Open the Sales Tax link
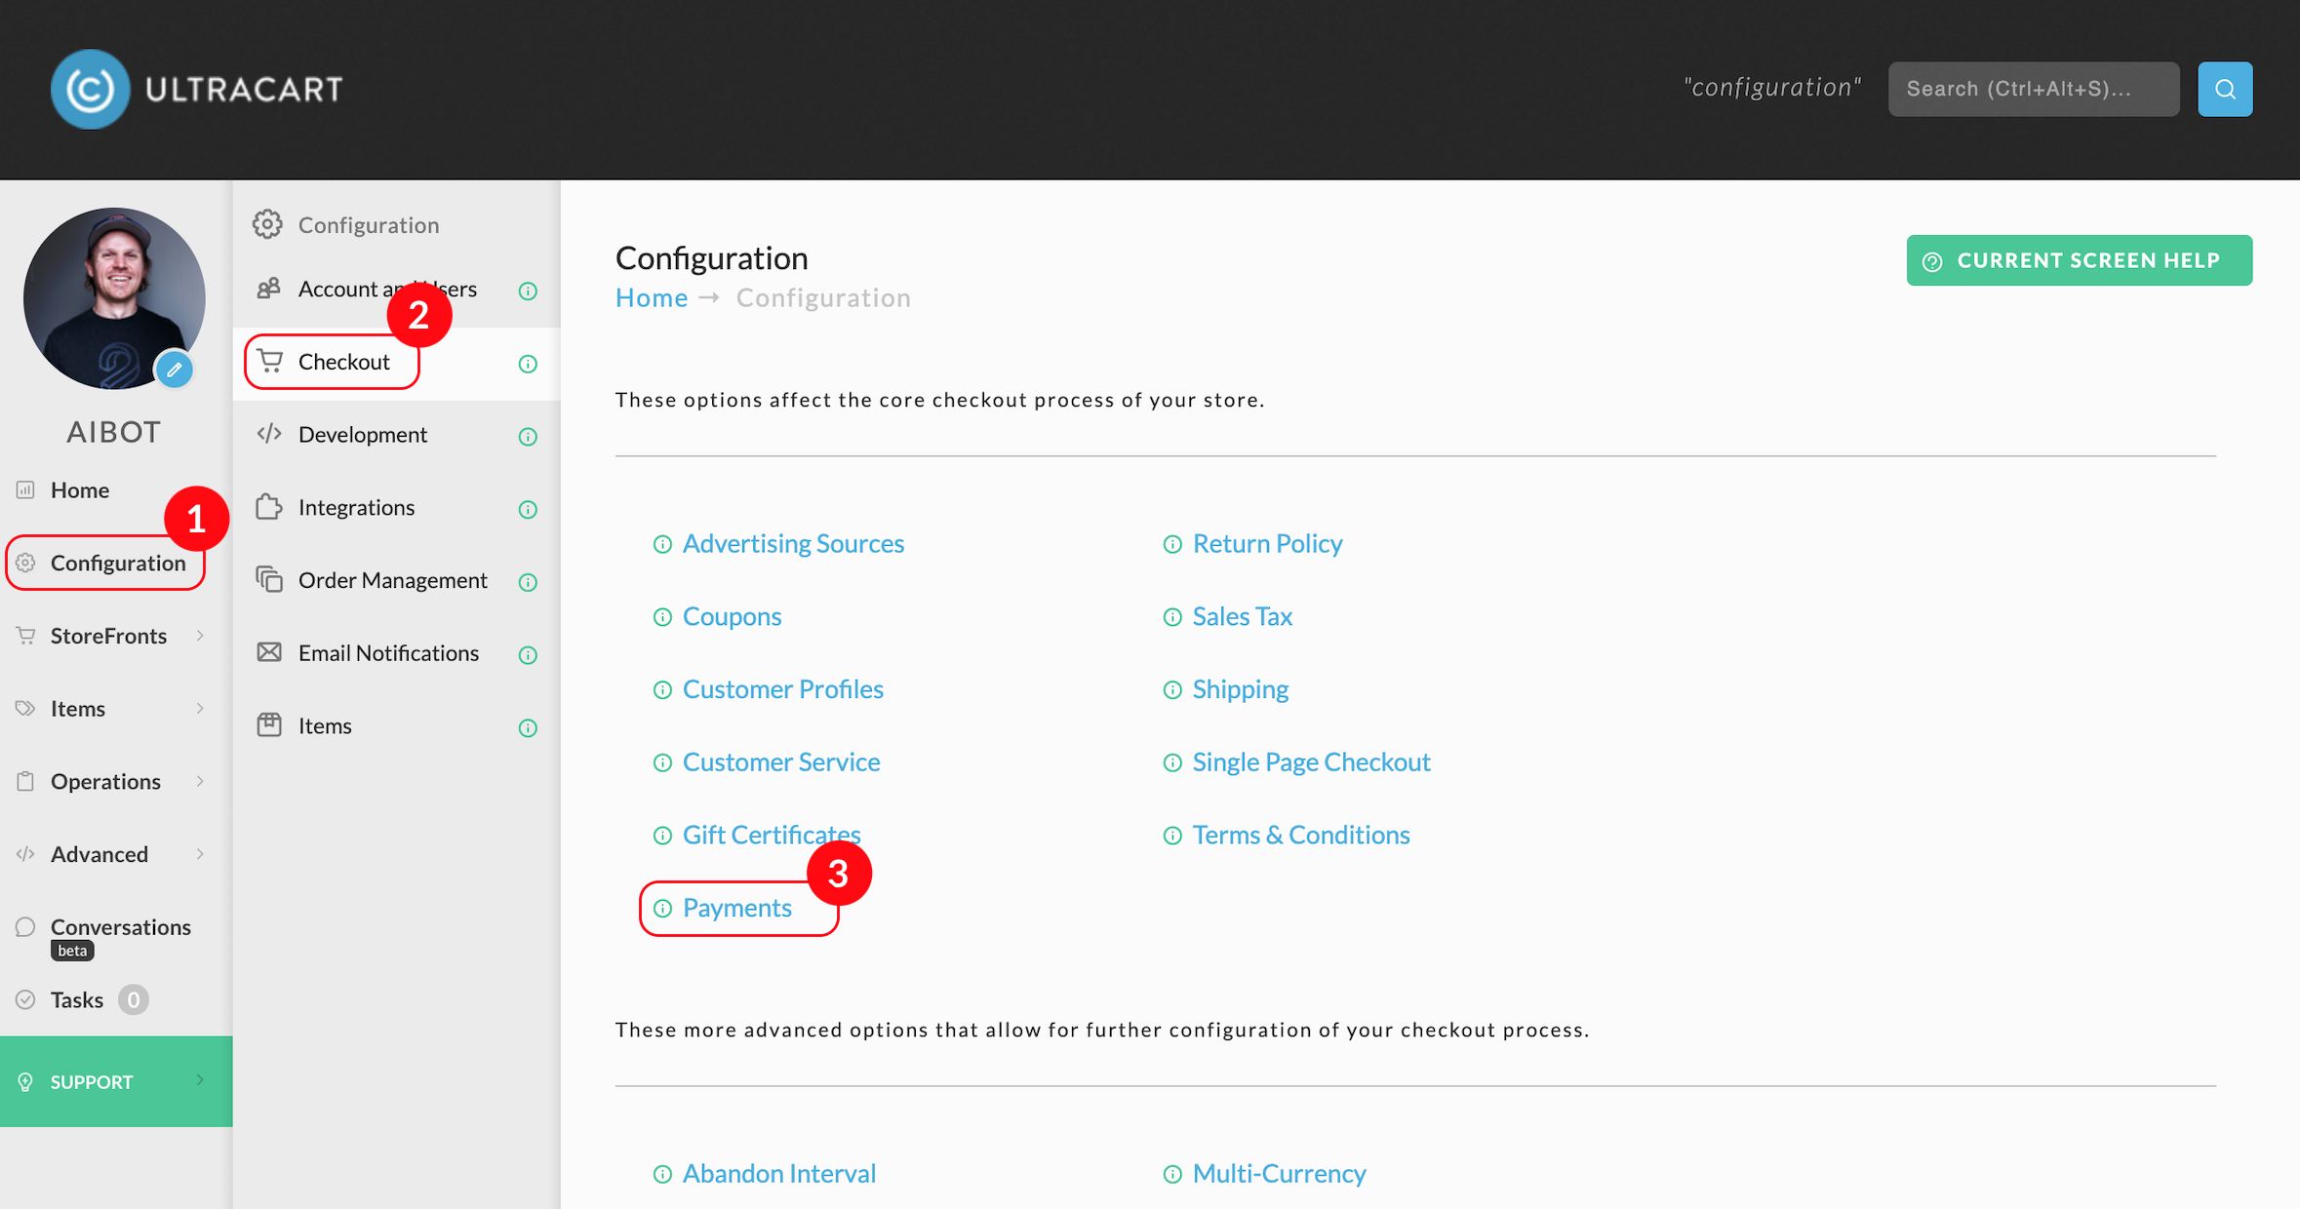Viewport: 2300px width, 1209px height. point(1242,616)
